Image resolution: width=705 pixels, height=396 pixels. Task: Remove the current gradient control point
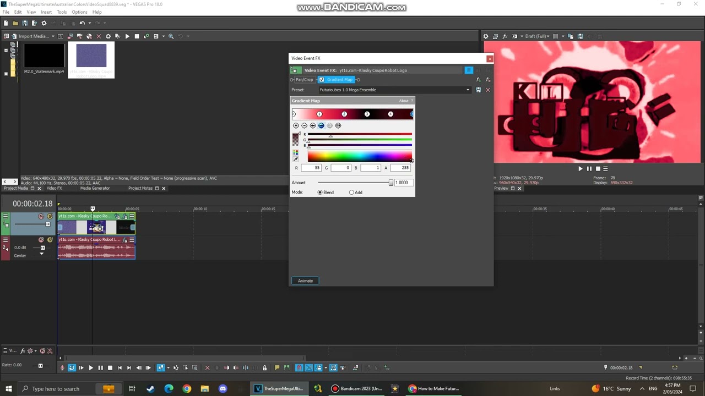coord(304,125)
